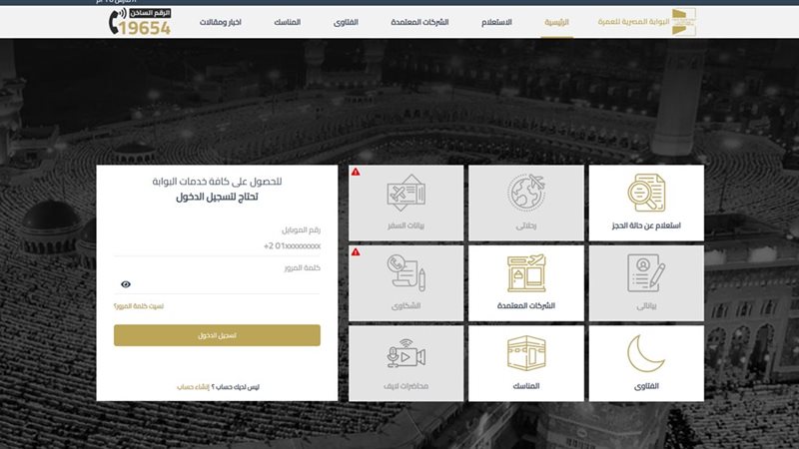Open الاستعلام menu item
The image size is (799, 449).
pos(496,22)
